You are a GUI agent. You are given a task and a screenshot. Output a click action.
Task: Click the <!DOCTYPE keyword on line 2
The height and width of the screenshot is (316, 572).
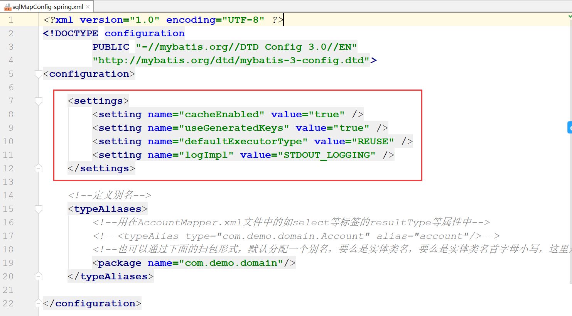pos(71,34)
